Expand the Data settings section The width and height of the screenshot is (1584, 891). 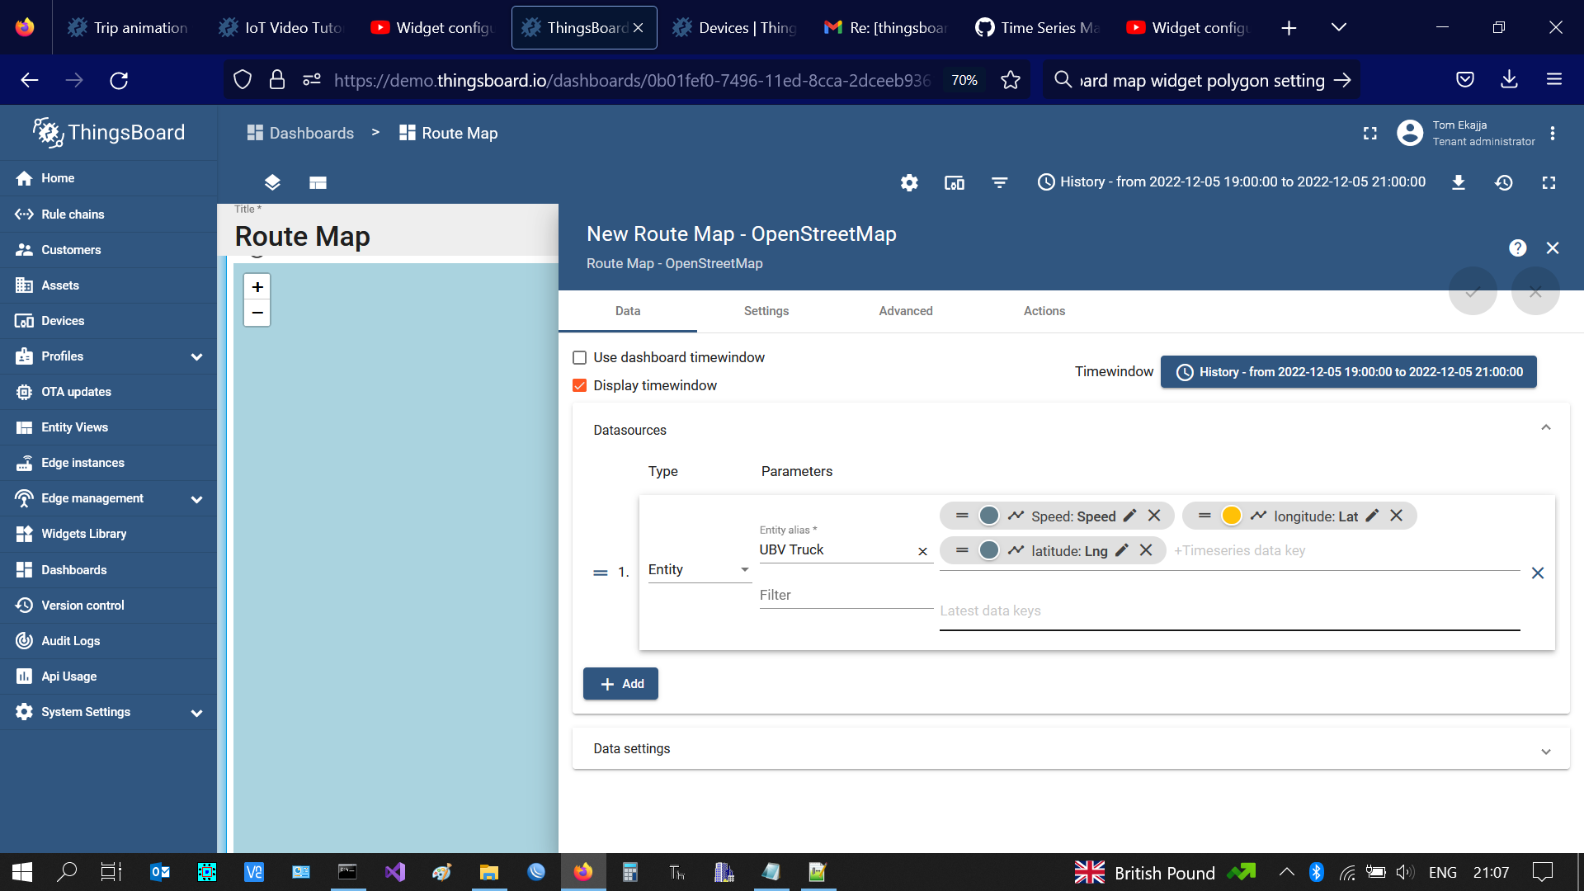(x=1547, y=749)
